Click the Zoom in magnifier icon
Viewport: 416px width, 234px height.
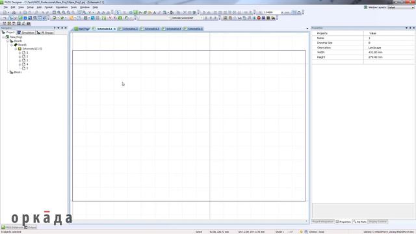59,12
